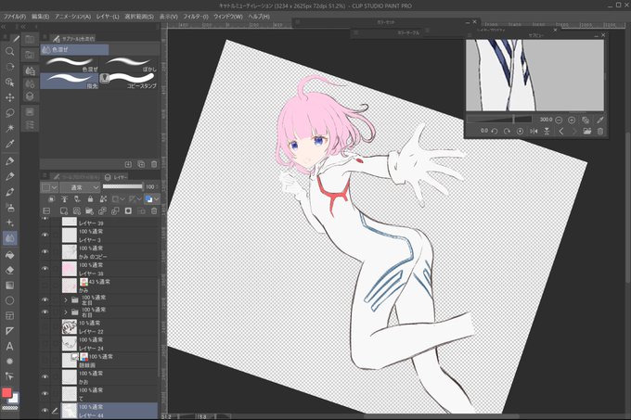Choose the コピースタンプ sub tool
The image size is (631, 420).
tap(129, 81)
